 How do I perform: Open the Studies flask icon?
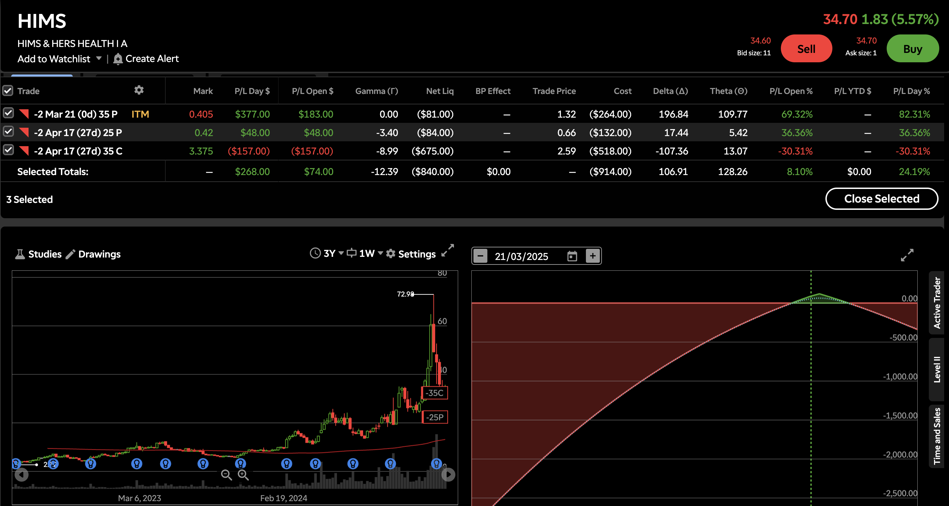tap(20, 254)
